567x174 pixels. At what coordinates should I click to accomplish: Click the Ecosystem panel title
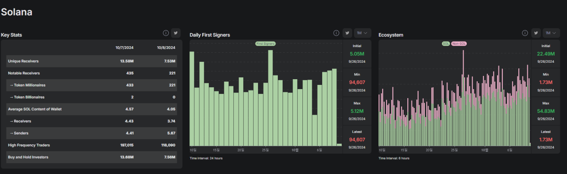click(391, 35)
